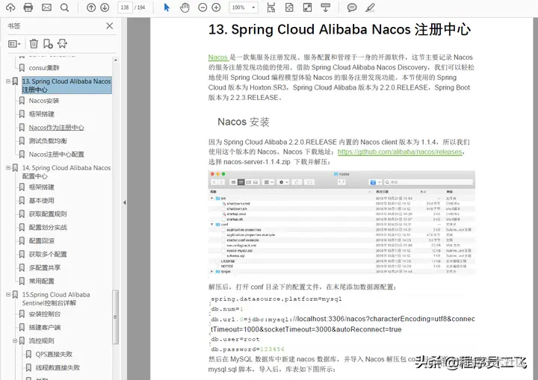
Task: Click the find current bookmark icon
Action: click(x=62, y=43)
